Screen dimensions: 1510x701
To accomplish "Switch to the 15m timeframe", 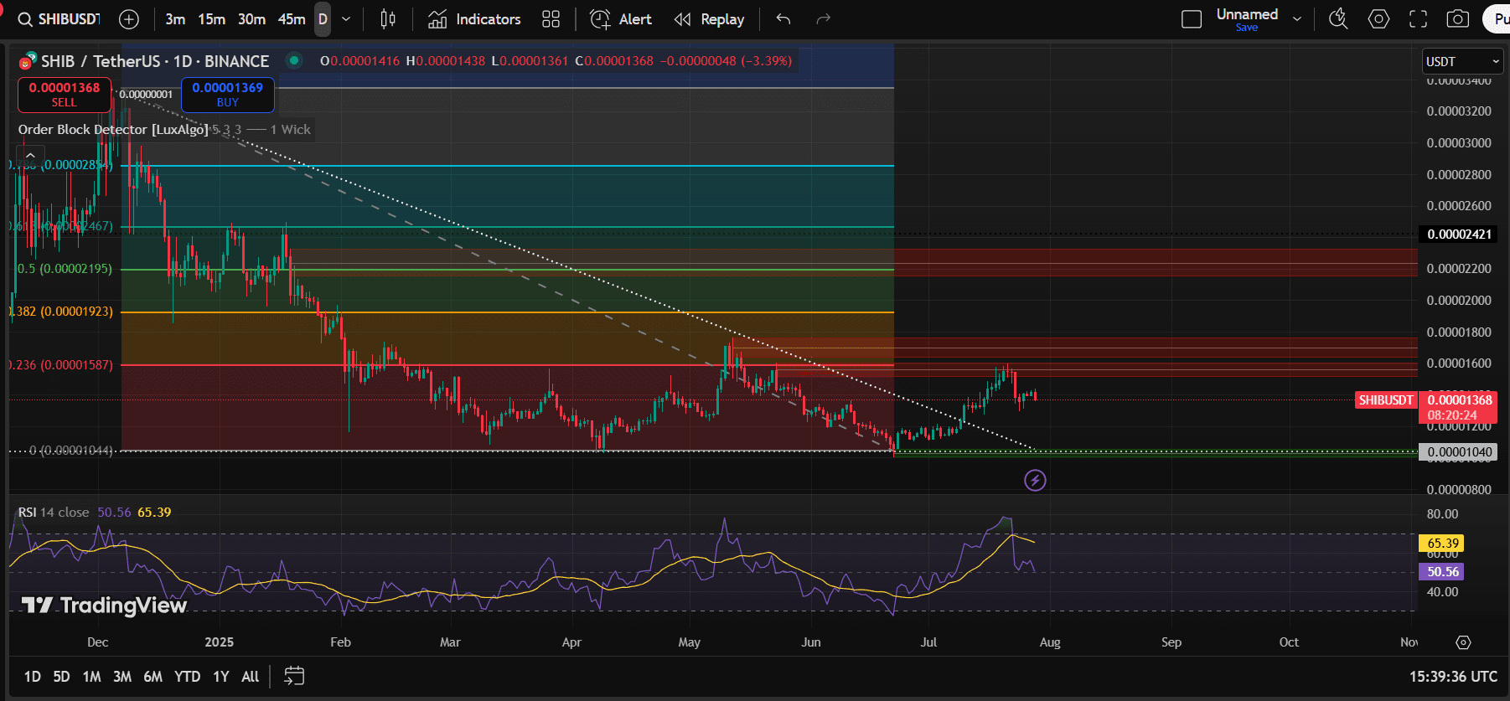I will (211, 19).
